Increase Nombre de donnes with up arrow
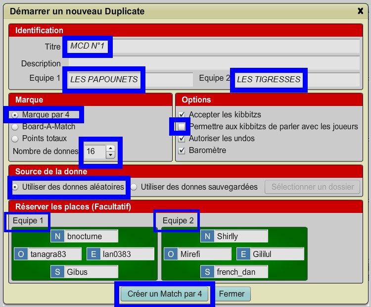Screen dimensions: 371x307 [110, 148]
